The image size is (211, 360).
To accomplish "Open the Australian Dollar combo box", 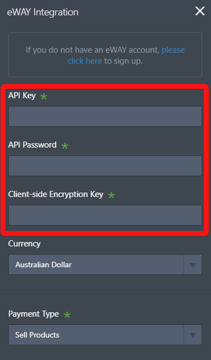I will 105,265.
